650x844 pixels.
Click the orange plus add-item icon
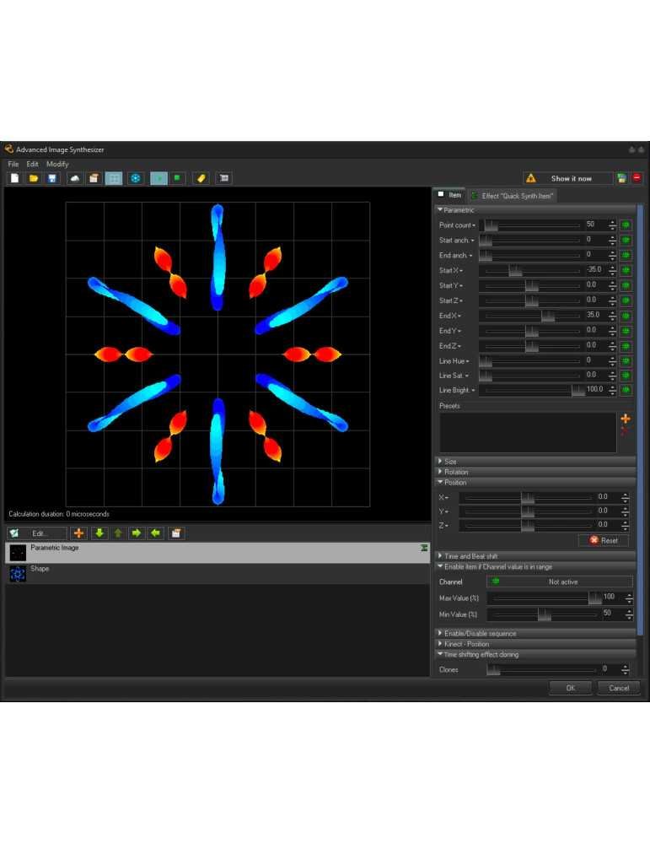coord(79,533)
